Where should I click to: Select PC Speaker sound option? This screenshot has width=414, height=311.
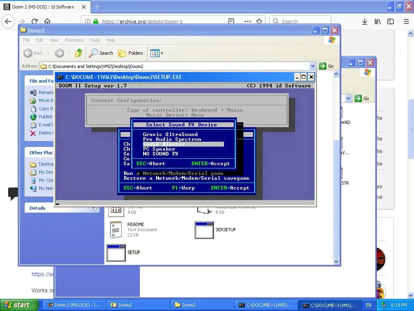pyautogui.click(x=159, y=149)
